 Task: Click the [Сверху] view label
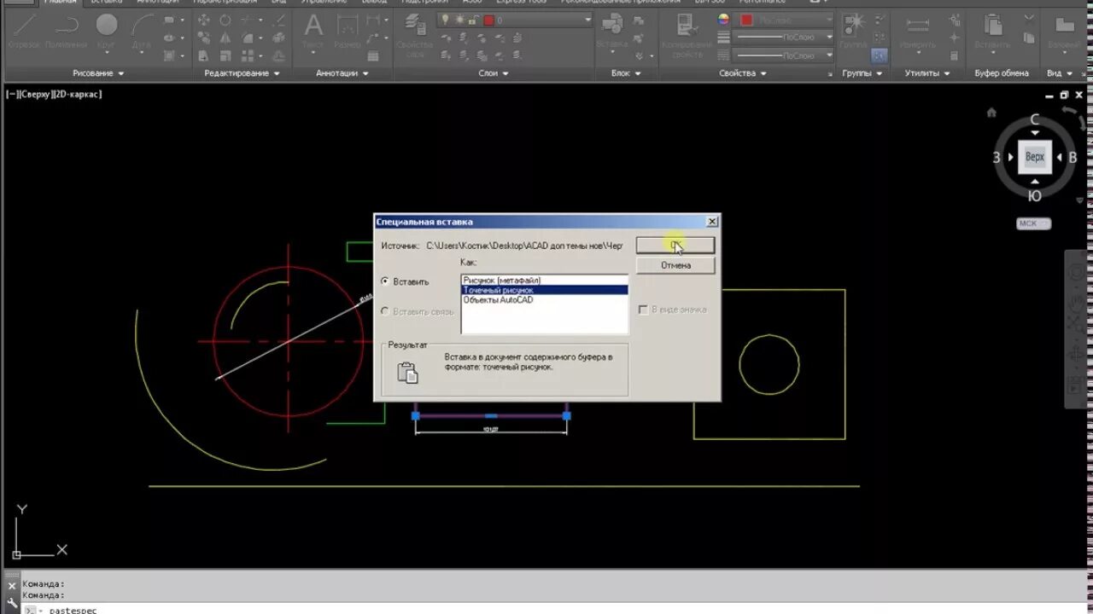36,95
